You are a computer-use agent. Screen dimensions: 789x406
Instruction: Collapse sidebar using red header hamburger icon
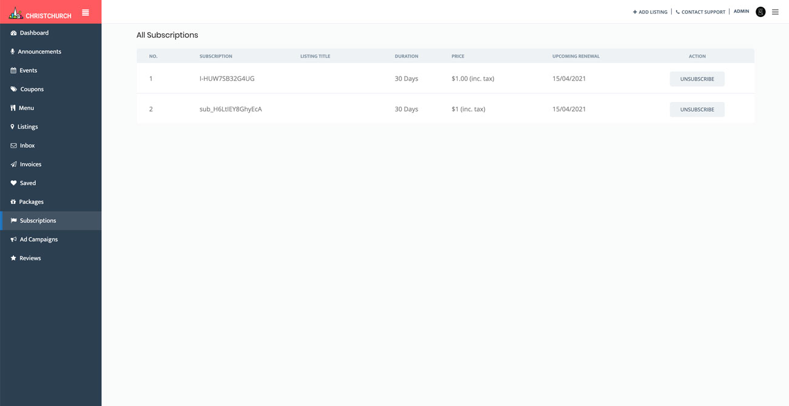[86, 12]
